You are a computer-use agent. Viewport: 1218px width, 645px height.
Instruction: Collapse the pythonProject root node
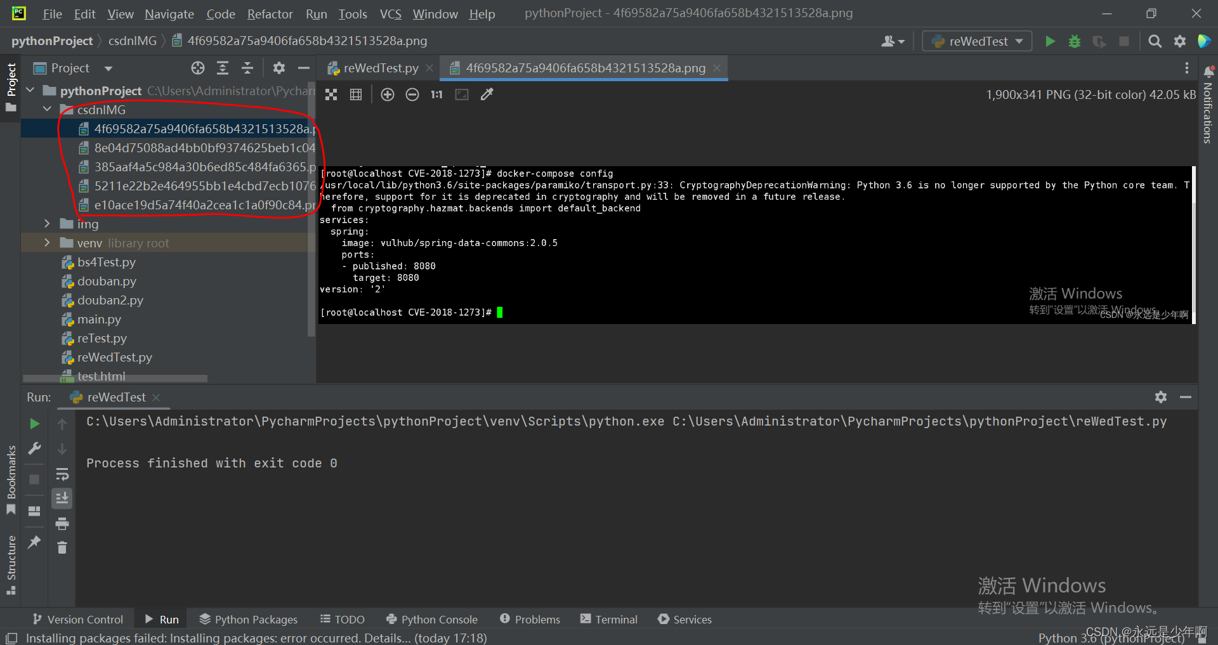30,91
